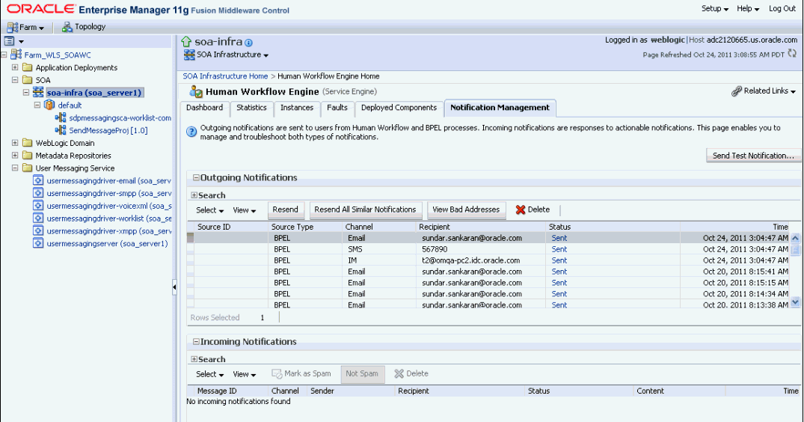
Task: Click Send Test Notification button
Action: coord(753,156)
